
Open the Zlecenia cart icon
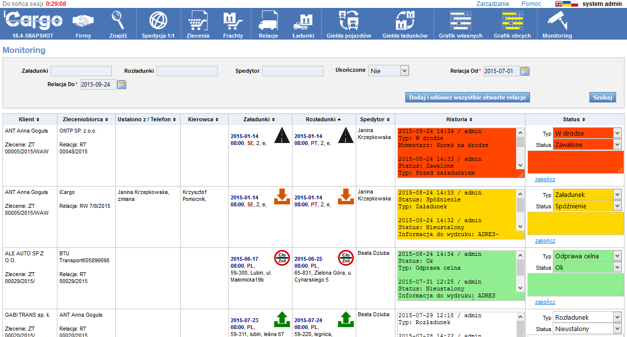point(197,21)
